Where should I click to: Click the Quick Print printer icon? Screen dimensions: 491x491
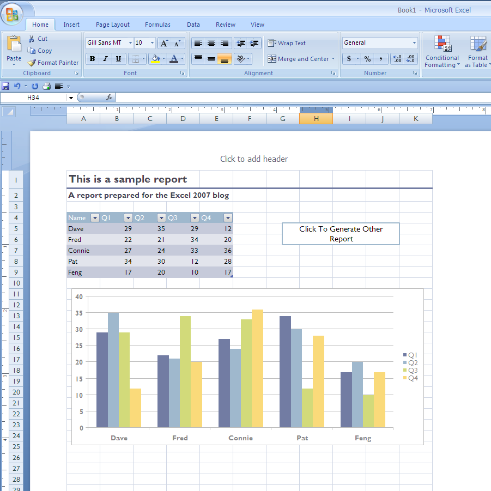click(x=46, y=86)
